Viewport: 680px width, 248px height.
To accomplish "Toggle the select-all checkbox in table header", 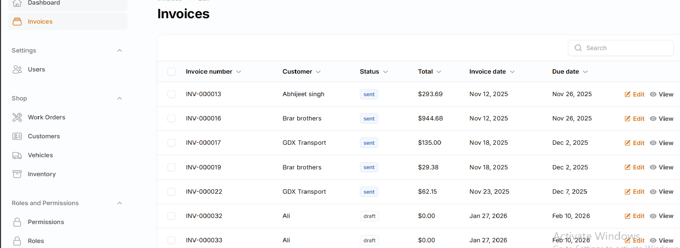I will (x=172, y=72).
